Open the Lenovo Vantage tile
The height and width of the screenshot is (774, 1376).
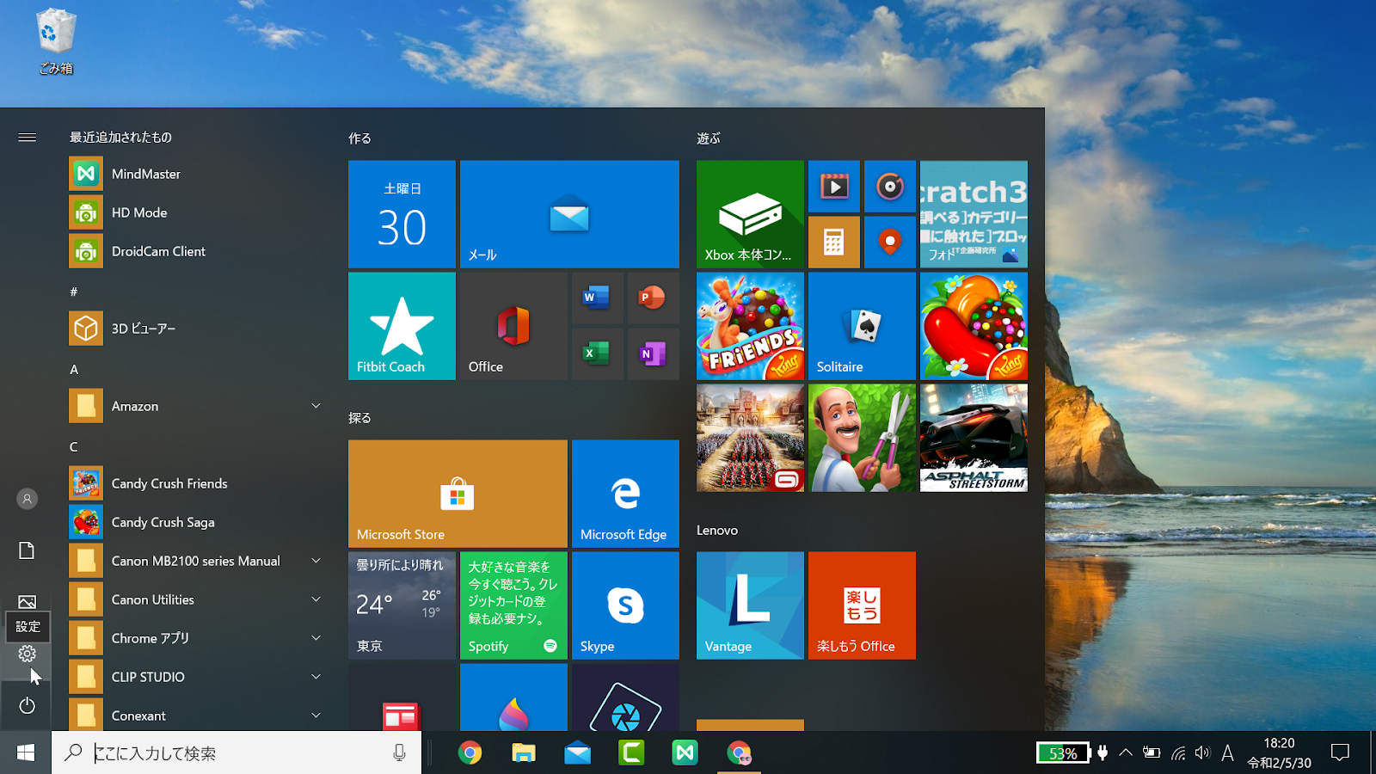750,605
